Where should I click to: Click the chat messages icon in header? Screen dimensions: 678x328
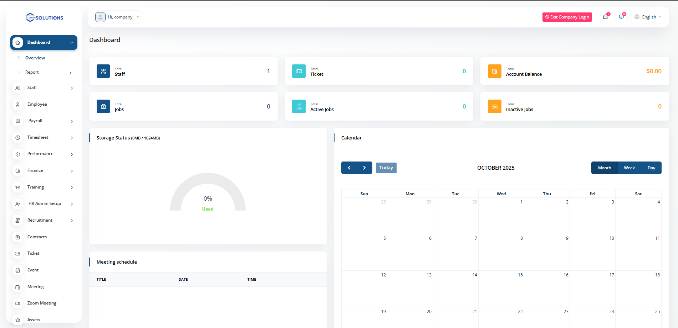coord(606,17)
